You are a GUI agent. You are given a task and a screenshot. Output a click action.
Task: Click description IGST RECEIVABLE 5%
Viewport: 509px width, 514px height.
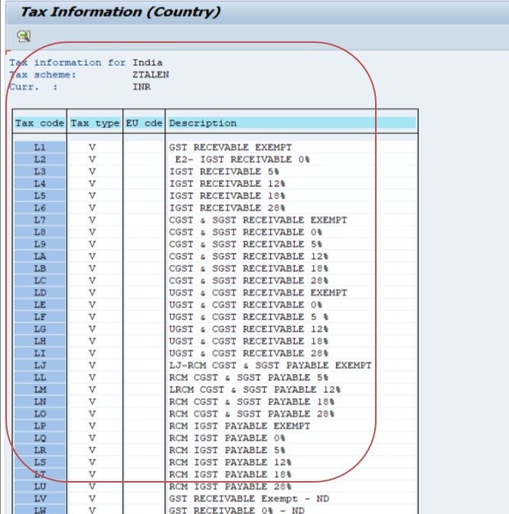[224, 172]
